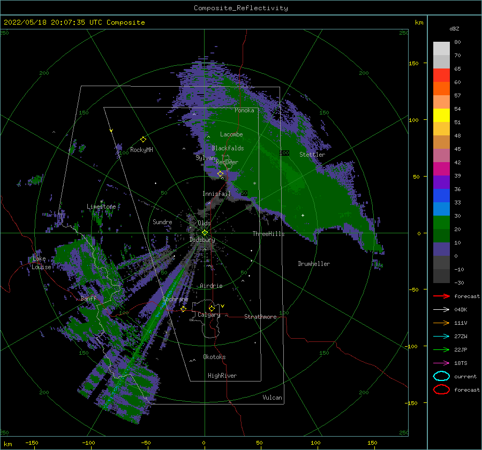Click yellow V marker northwest of RockyMH
Image resolution: width=482 pixels, height=450 pixels.
pos(111,131)
